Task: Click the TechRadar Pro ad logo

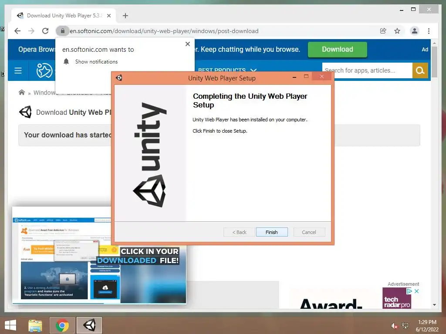Action: click(x=397, y=302)
